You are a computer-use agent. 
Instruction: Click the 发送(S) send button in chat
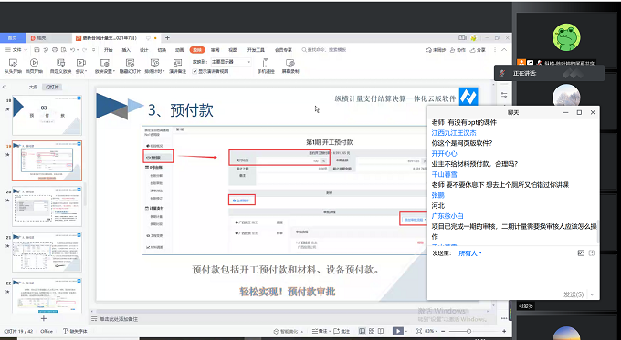click(x=574, y=294)
